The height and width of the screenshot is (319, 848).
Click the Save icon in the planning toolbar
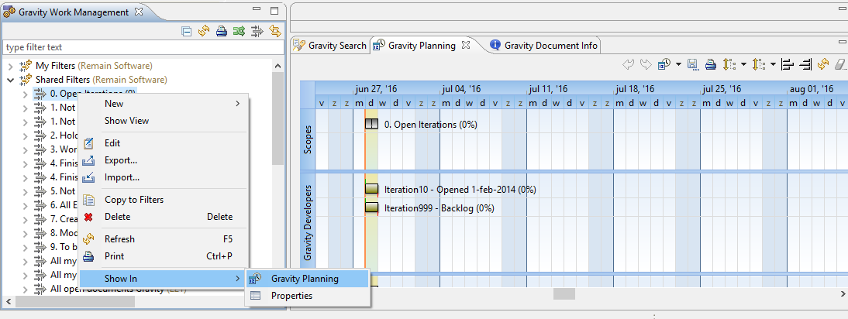(x=692, y=64)
